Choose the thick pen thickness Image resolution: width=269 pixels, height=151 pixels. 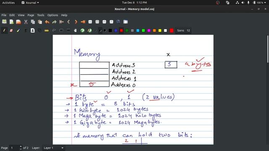coord(105,31)
